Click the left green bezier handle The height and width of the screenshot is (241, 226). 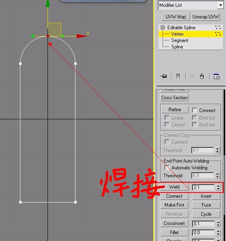tap(32, 36)
